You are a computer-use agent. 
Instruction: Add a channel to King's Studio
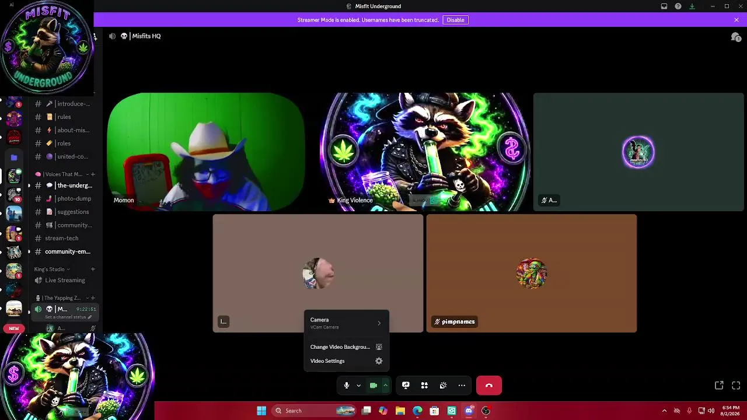click(93, 269)
